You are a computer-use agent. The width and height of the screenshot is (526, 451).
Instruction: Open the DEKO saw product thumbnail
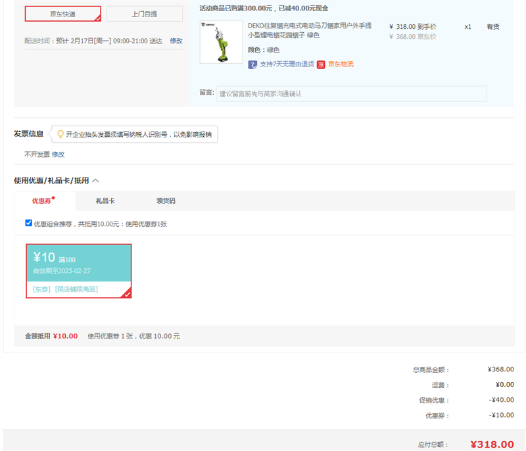tap(221, 42)
